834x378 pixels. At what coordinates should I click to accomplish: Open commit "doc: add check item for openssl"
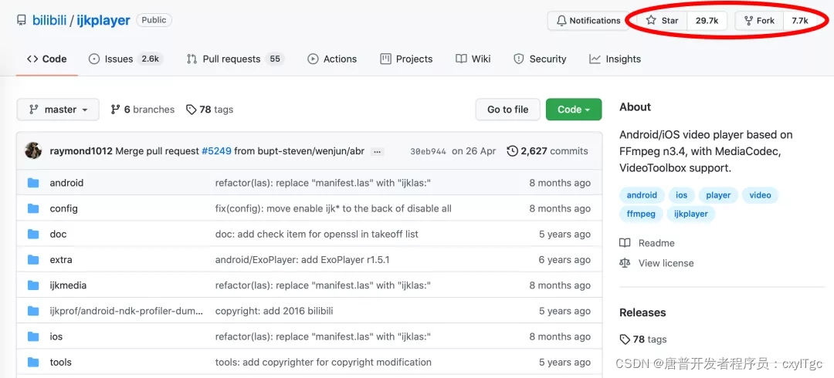317,234
